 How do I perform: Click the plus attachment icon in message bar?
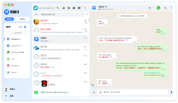pyautogui.click(x=94, y=92)
